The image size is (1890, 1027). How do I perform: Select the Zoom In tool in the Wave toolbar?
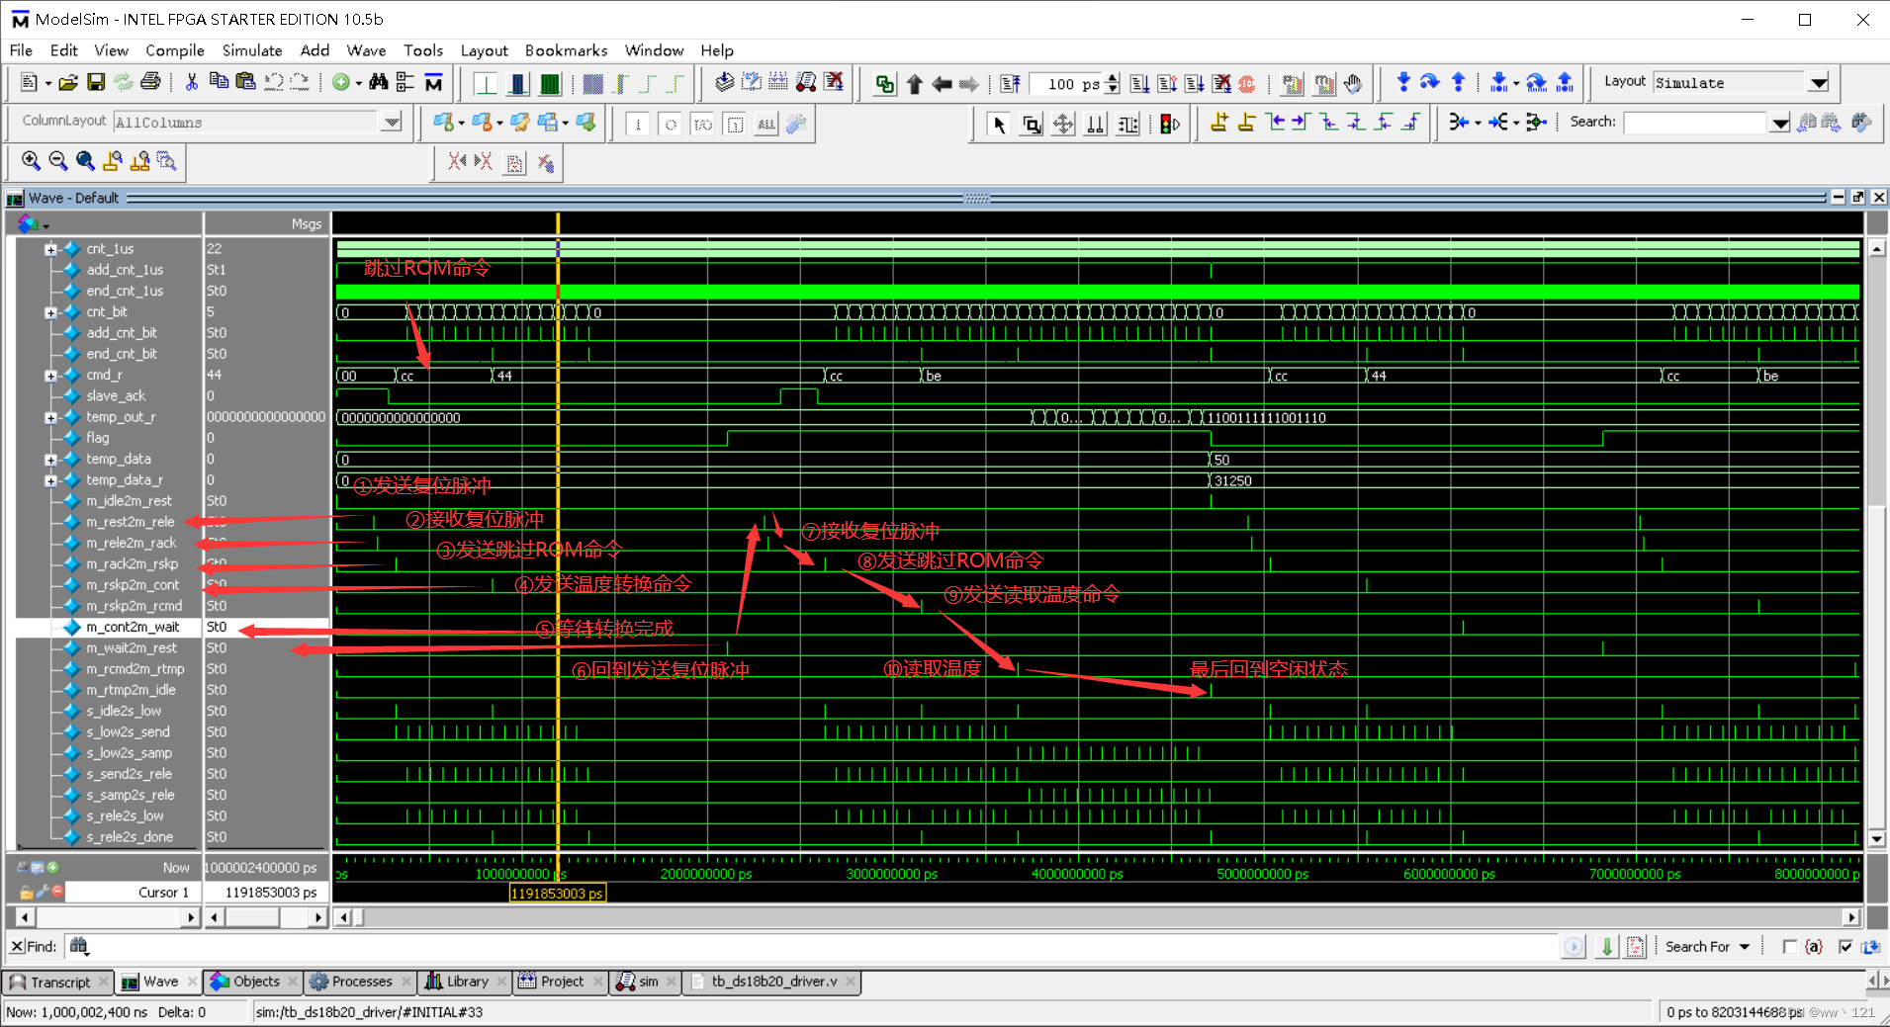(x=31, y=160)
